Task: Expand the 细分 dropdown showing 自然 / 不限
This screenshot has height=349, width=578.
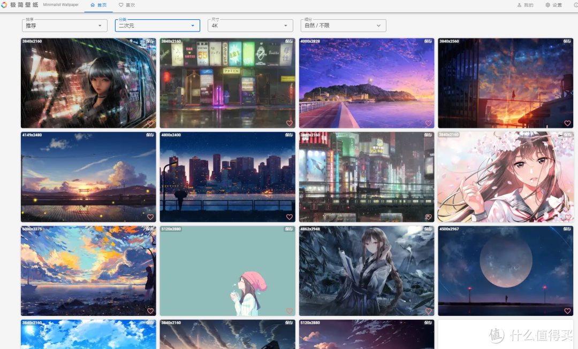Action: 343,26
